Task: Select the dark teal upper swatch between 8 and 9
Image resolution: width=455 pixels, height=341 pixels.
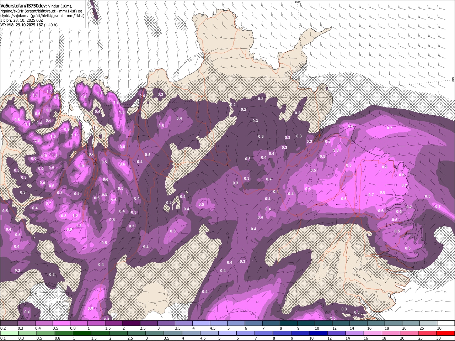Action: click(289, 323)
